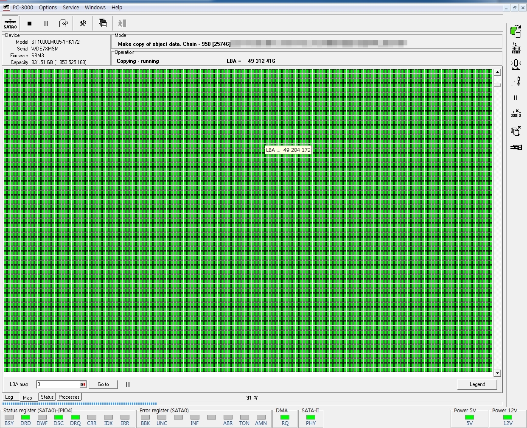
Task: Click the green disk copy icon
Action: [x=516, y=31]
